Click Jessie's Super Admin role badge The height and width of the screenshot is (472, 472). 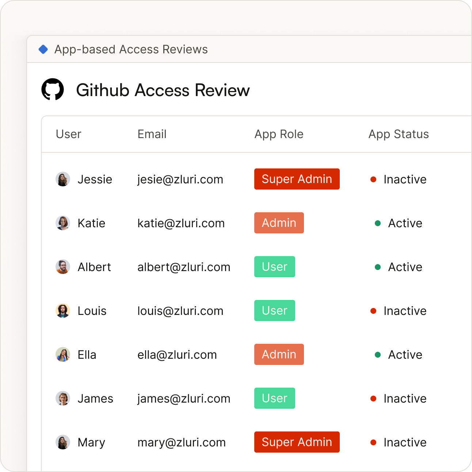(x=297, y=179)
